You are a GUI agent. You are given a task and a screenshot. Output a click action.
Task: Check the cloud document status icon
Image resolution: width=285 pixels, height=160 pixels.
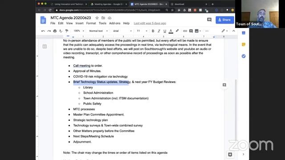(x=110, y=18)
